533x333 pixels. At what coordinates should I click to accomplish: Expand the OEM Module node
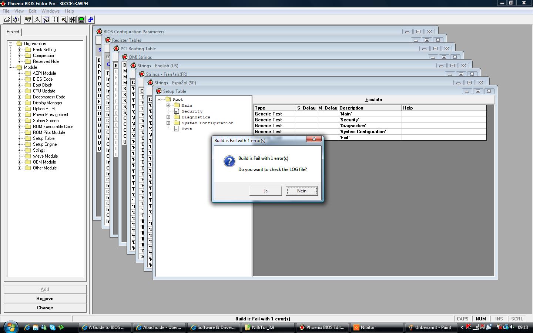pos(20,162)
